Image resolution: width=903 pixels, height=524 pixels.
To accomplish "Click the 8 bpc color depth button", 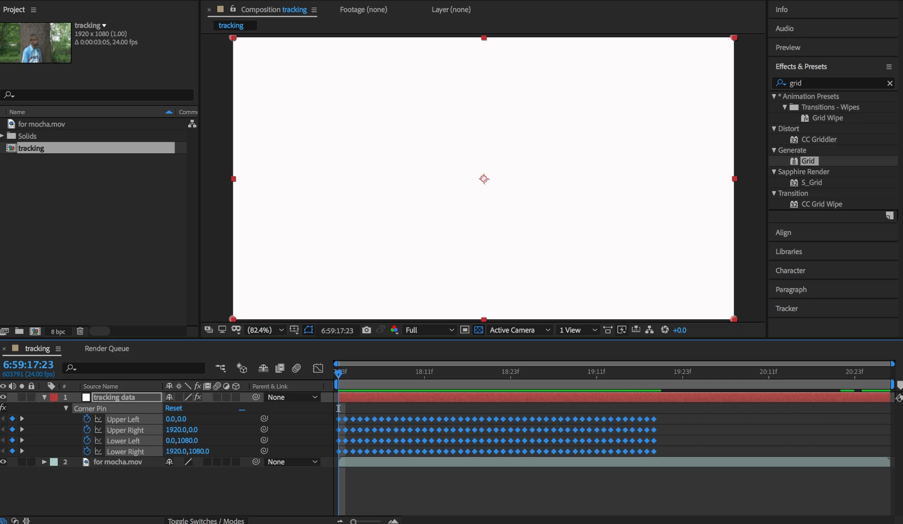I will tap(58, 331).
